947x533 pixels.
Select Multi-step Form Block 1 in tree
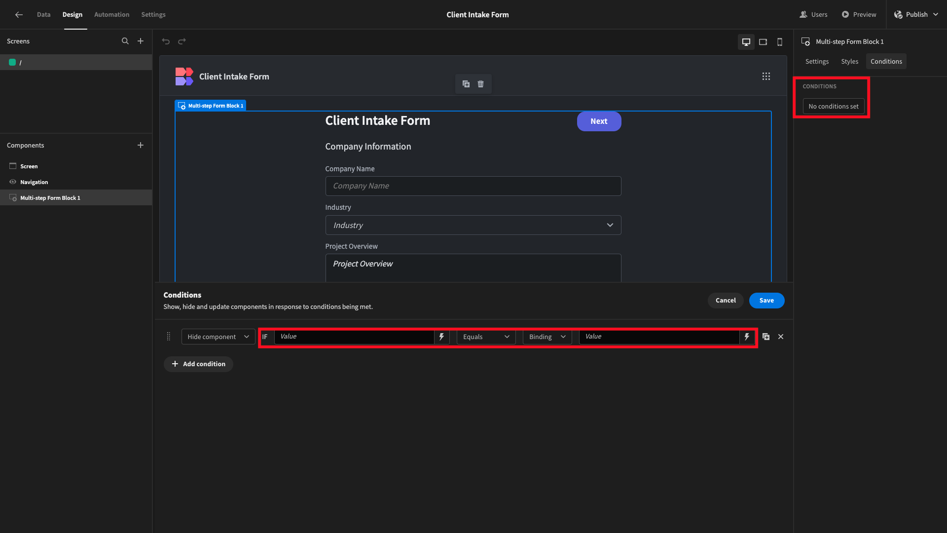click(76, 198)
